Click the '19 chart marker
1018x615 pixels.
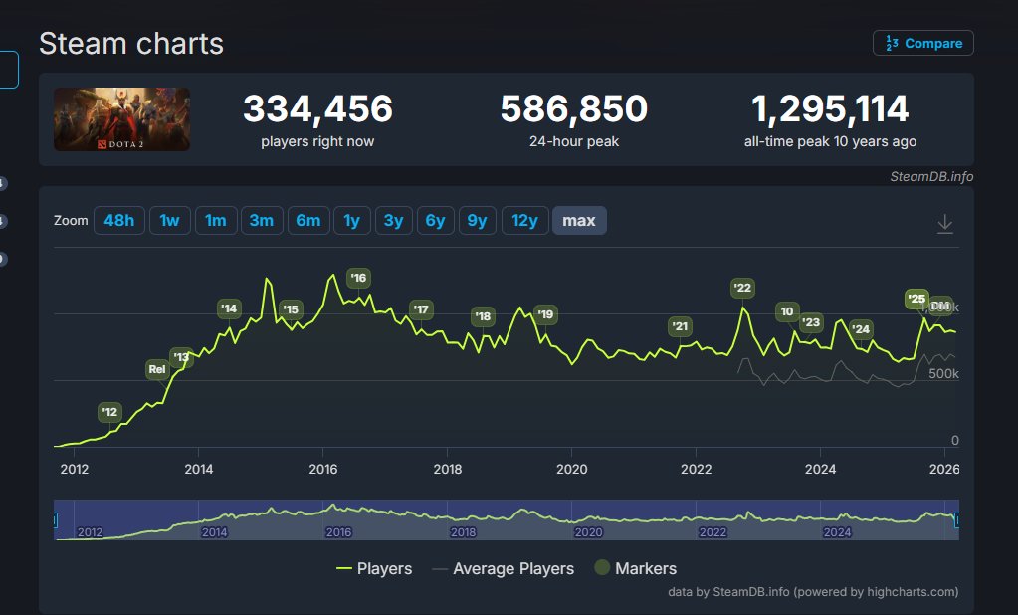(x=545, y=315)
